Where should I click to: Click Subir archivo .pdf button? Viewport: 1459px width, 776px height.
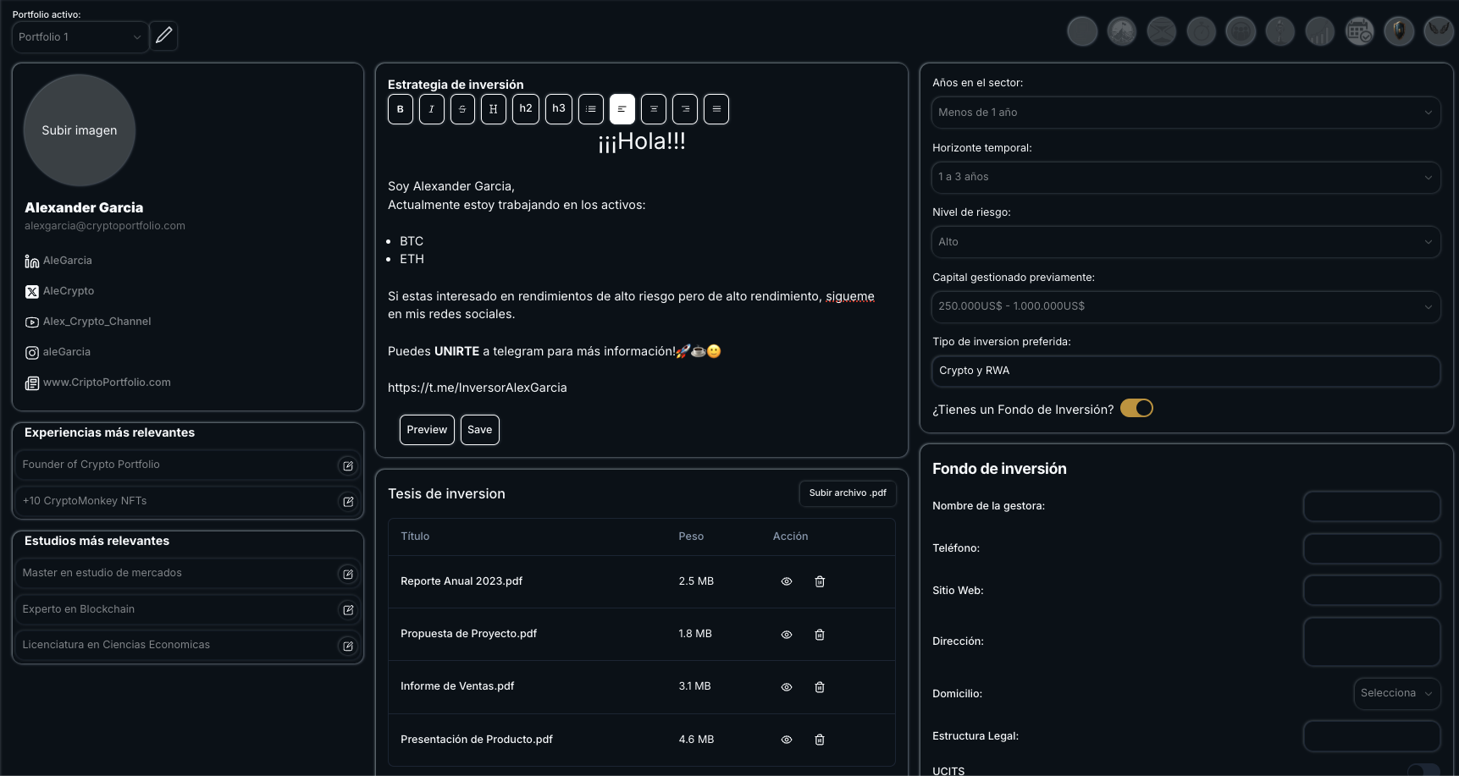(848, 493)
